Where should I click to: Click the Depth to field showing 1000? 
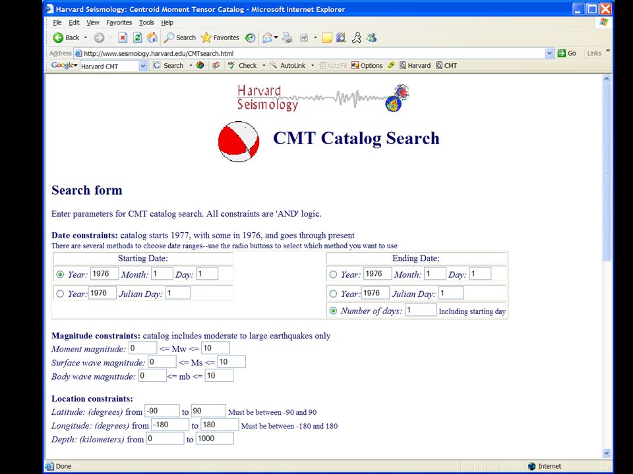pyautogui.click(x=215, y=438)
